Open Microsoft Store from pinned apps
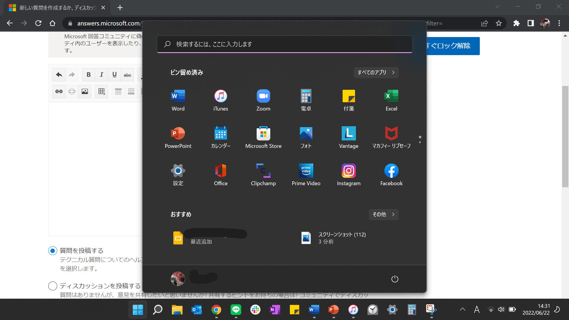The height and width of the screenshot is (320, 569). coord(263,137)
